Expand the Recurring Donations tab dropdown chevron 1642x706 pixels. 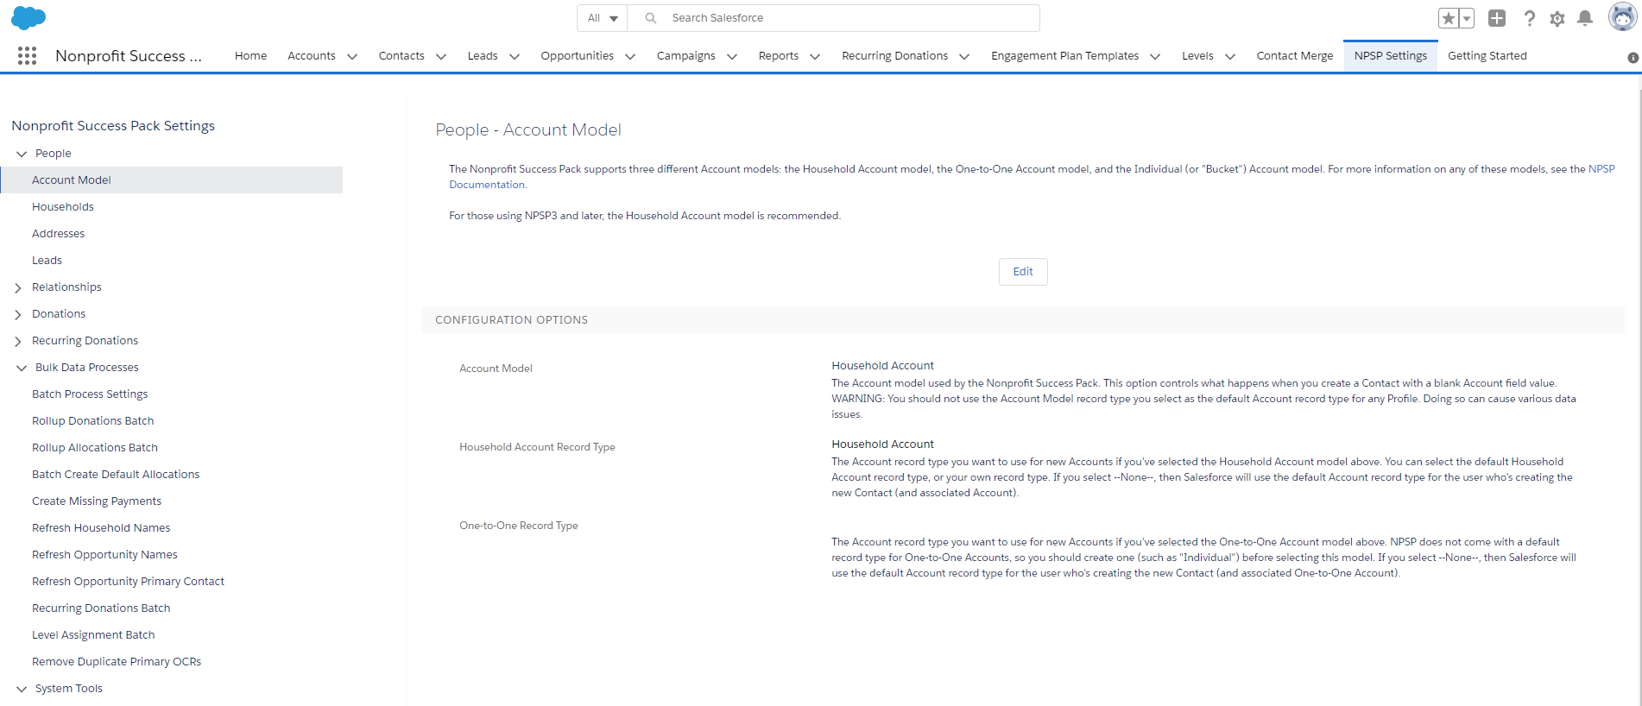[x=964, y=57]
